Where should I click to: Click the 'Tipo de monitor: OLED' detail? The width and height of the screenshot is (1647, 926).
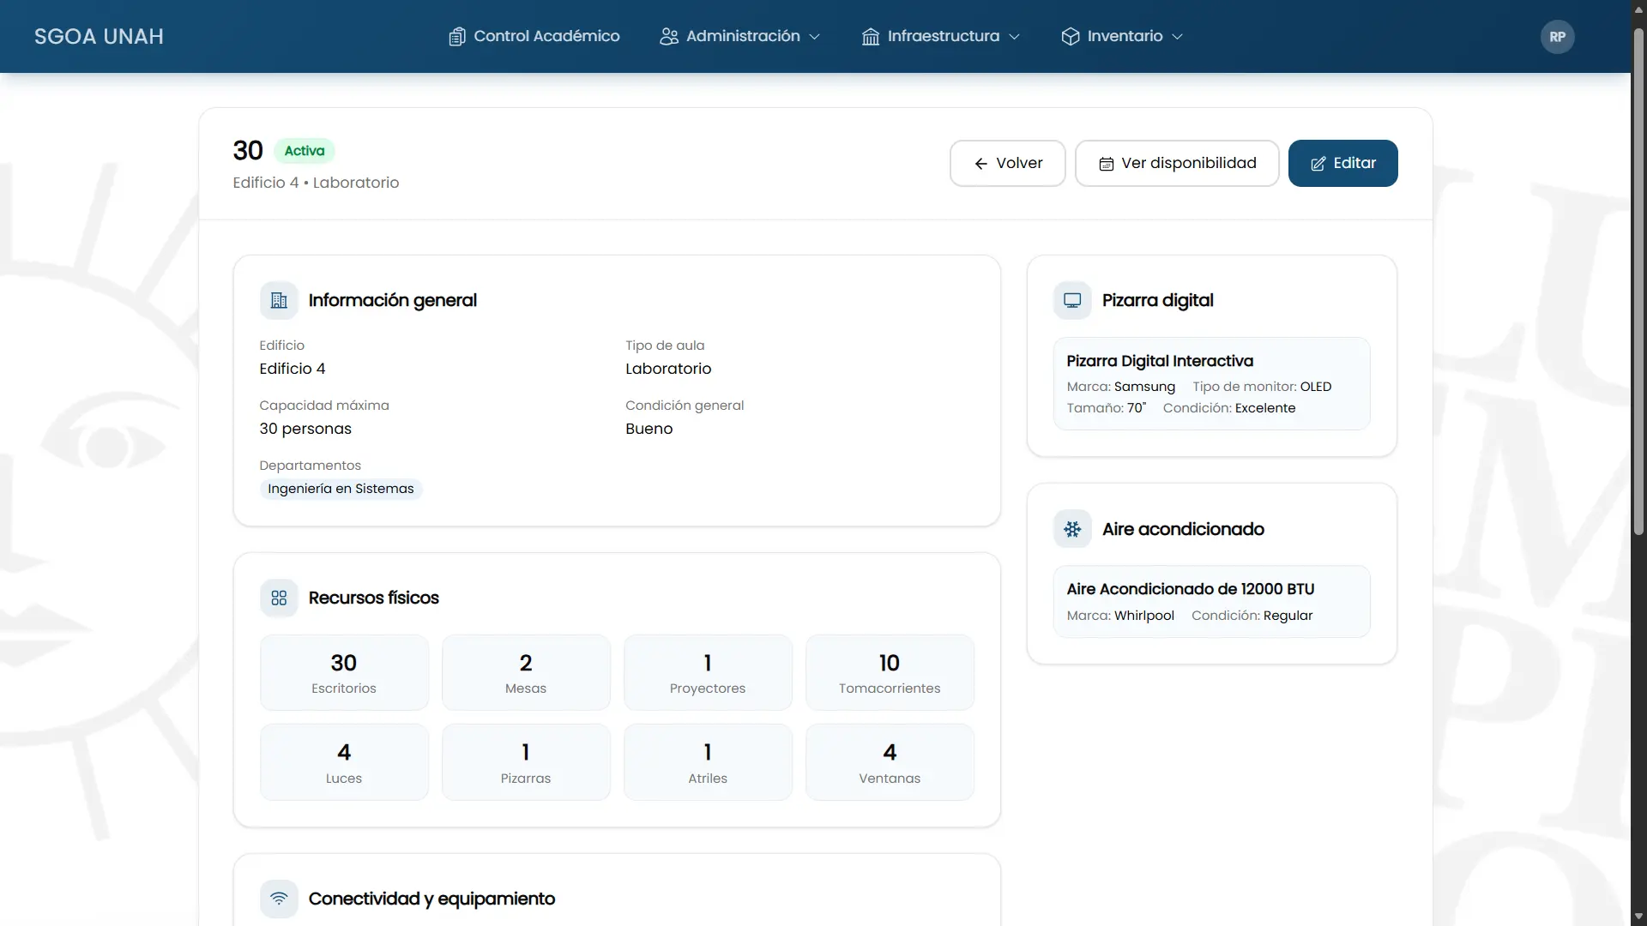[x=1262, y=387]
